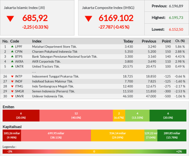Click the Today column header
The image size is (189, 156).
point(128,41)
